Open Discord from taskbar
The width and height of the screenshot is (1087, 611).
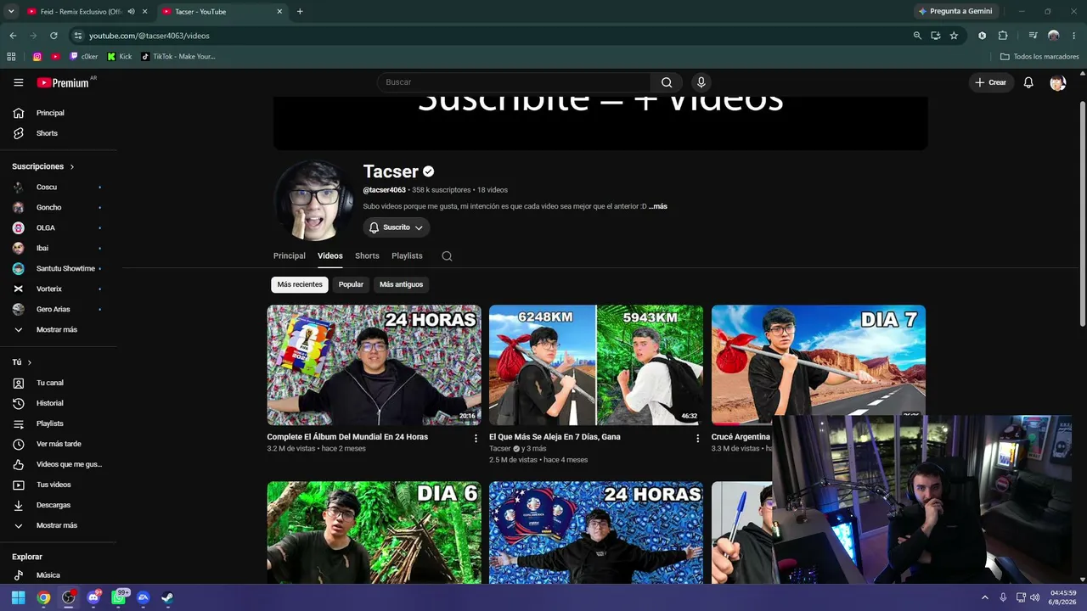[93, 597]
